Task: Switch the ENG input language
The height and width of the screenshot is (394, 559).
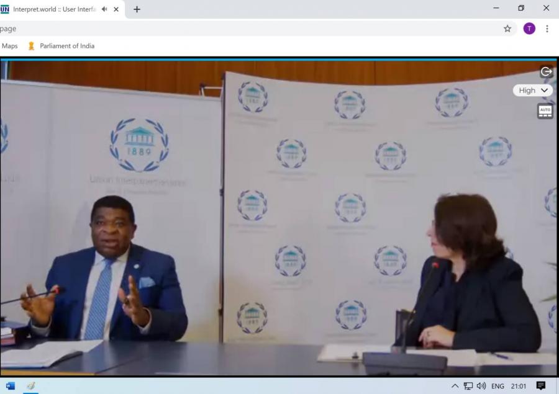Action: tap(498, 386)
